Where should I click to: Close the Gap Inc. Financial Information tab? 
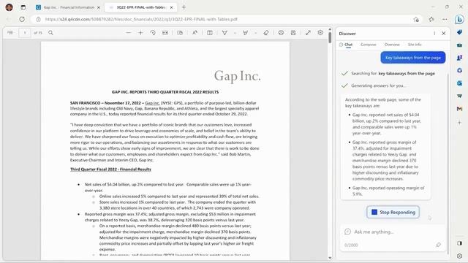(99, 7)
